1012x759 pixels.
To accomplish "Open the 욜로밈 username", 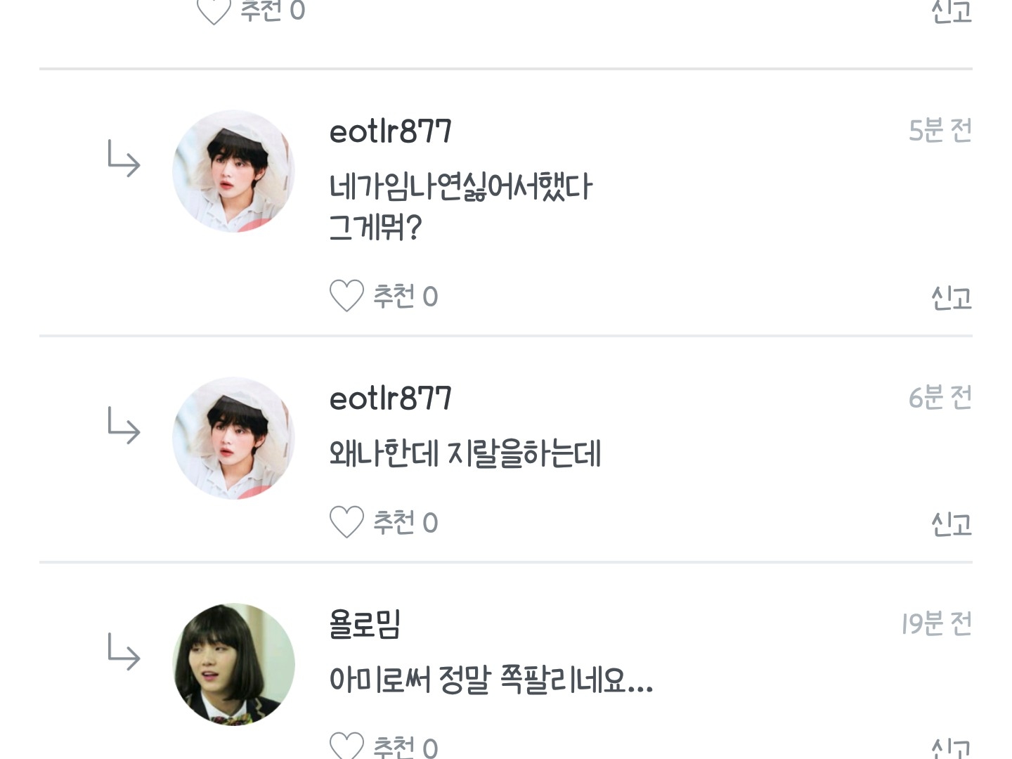I will pos(365,624).
